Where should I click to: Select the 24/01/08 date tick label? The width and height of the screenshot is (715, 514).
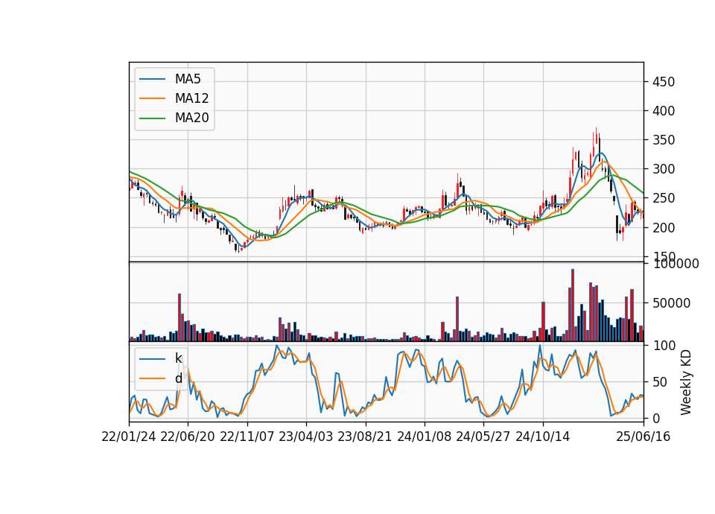pyautogui.click(x=424, y=437)
